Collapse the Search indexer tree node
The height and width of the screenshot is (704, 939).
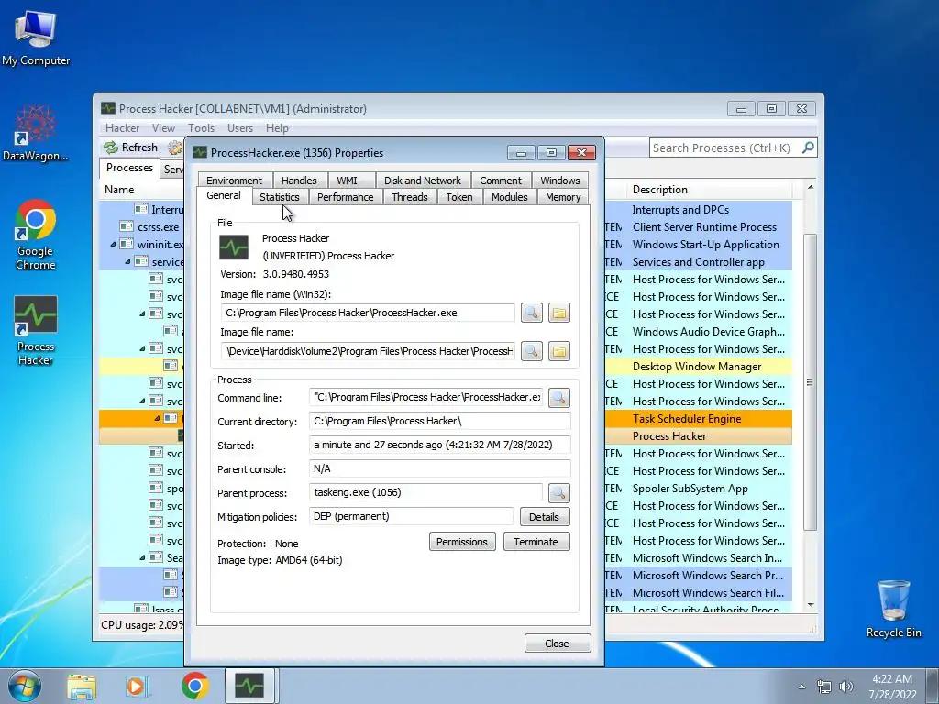(142, 558)
